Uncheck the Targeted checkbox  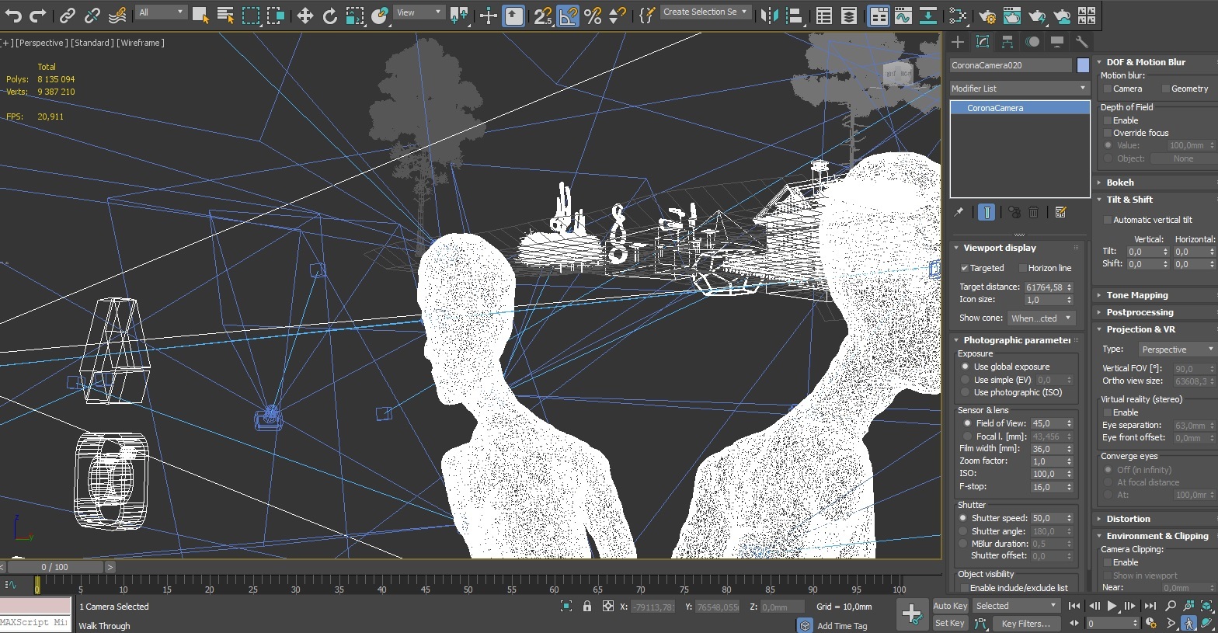click(x=965, y=268)
